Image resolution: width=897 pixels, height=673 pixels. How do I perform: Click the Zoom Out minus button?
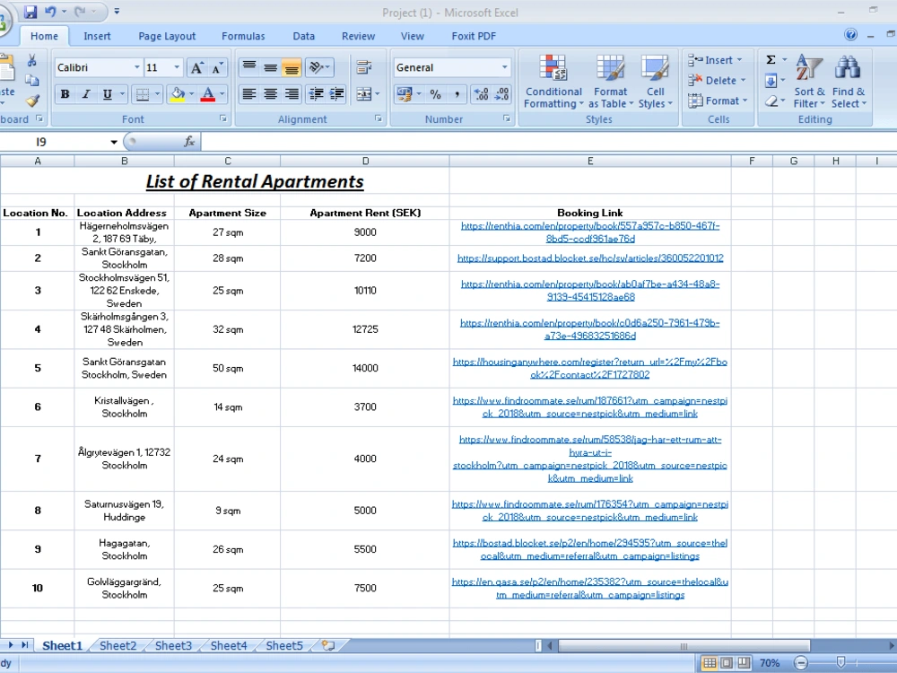point(801,663)
